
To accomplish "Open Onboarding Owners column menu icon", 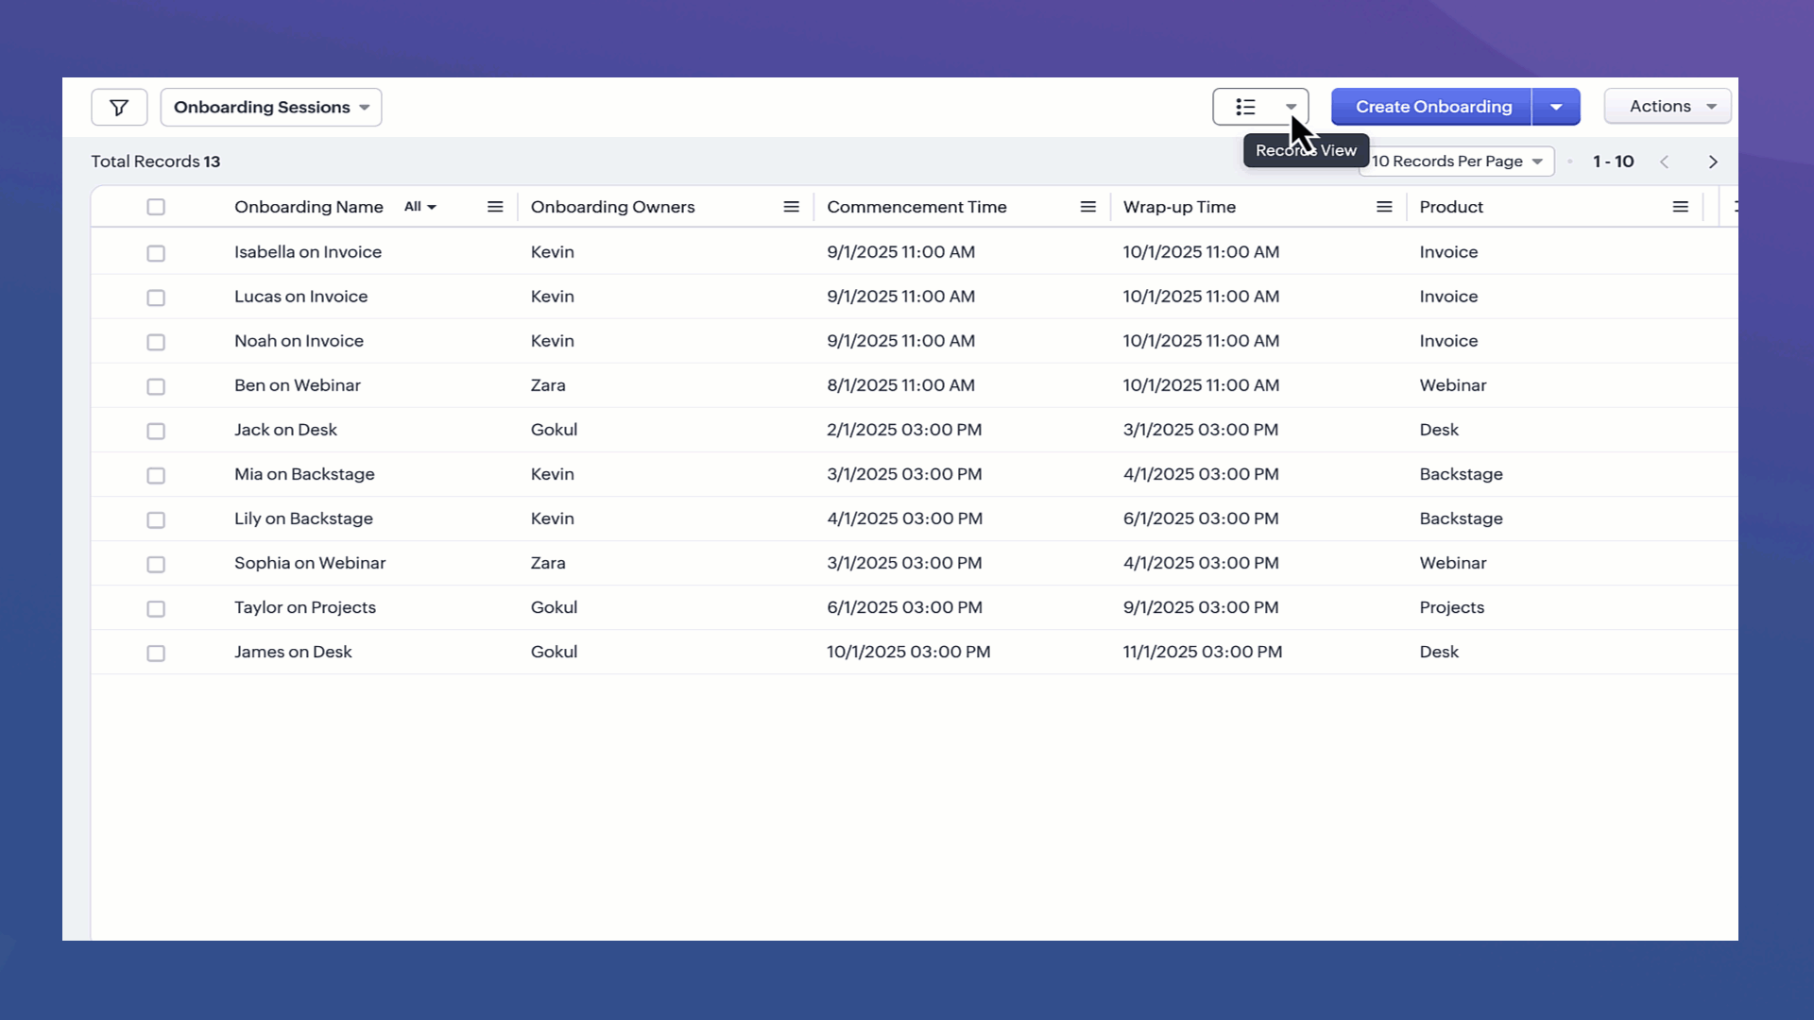I will point(792,207).
